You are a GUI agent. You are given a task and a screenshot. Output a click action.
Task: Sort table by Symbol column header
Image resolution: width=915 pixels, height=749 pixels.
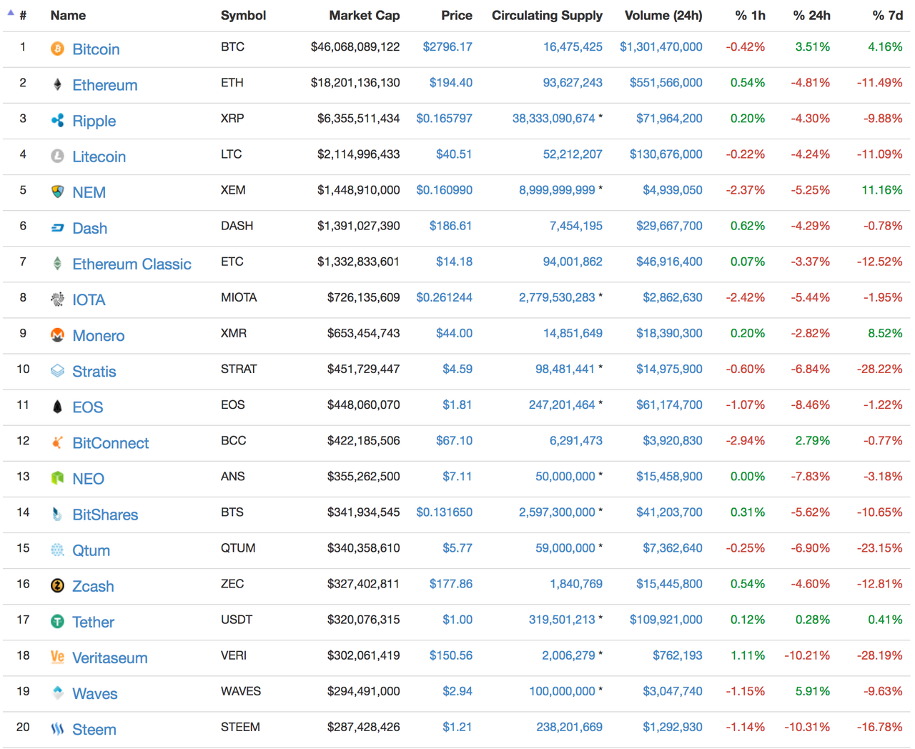coord(243,15)
